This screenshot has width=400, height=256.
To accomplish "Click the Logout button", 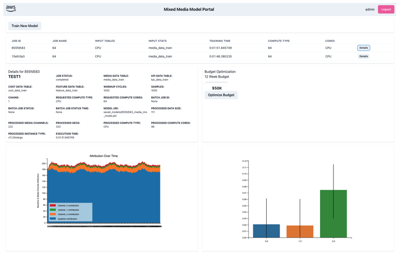I will pos(386,9).
